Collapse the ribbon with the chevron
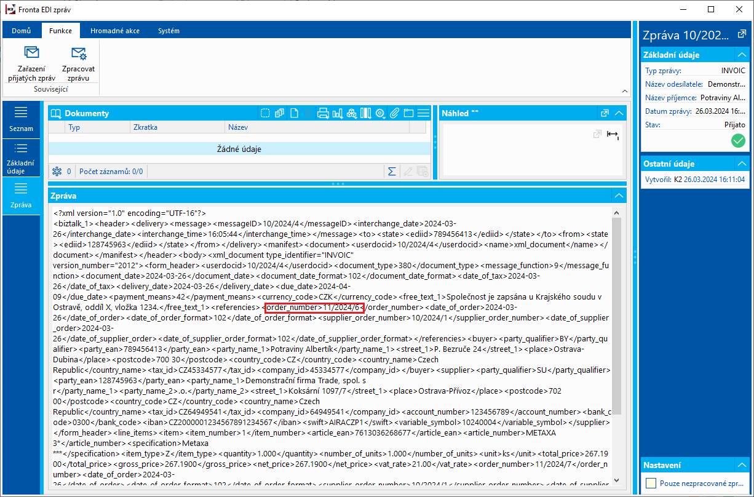 tap(625, 90)
